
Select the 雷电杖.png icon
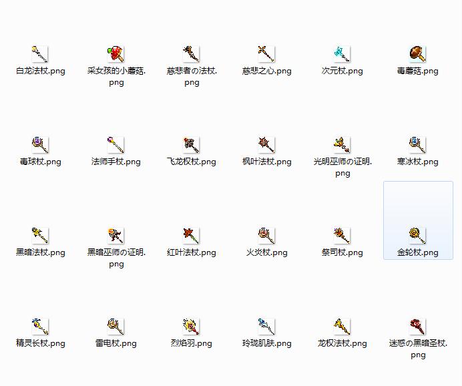(115, 326)
